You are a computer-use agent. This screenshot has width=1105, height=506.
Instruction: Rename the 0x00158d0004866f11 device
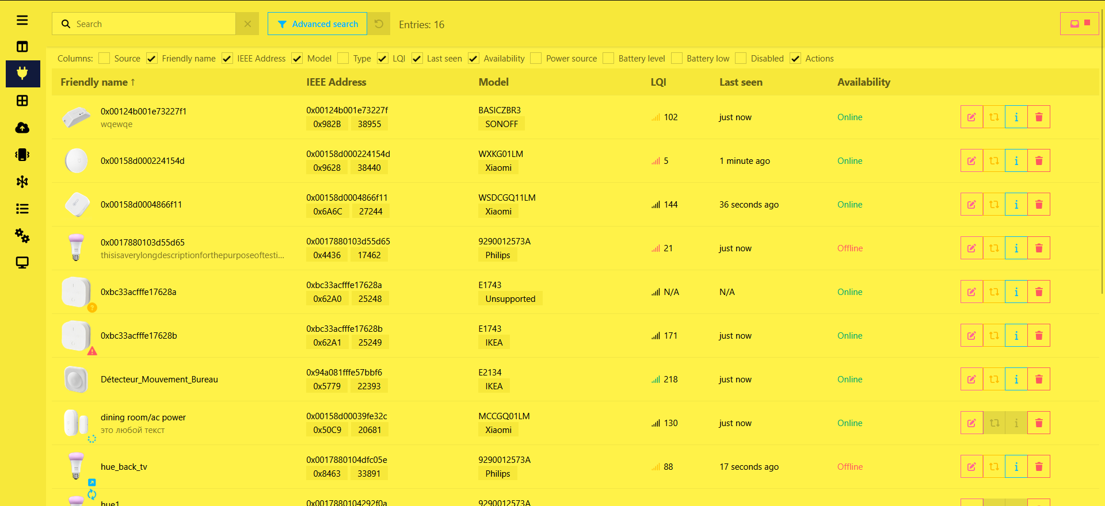971,204
